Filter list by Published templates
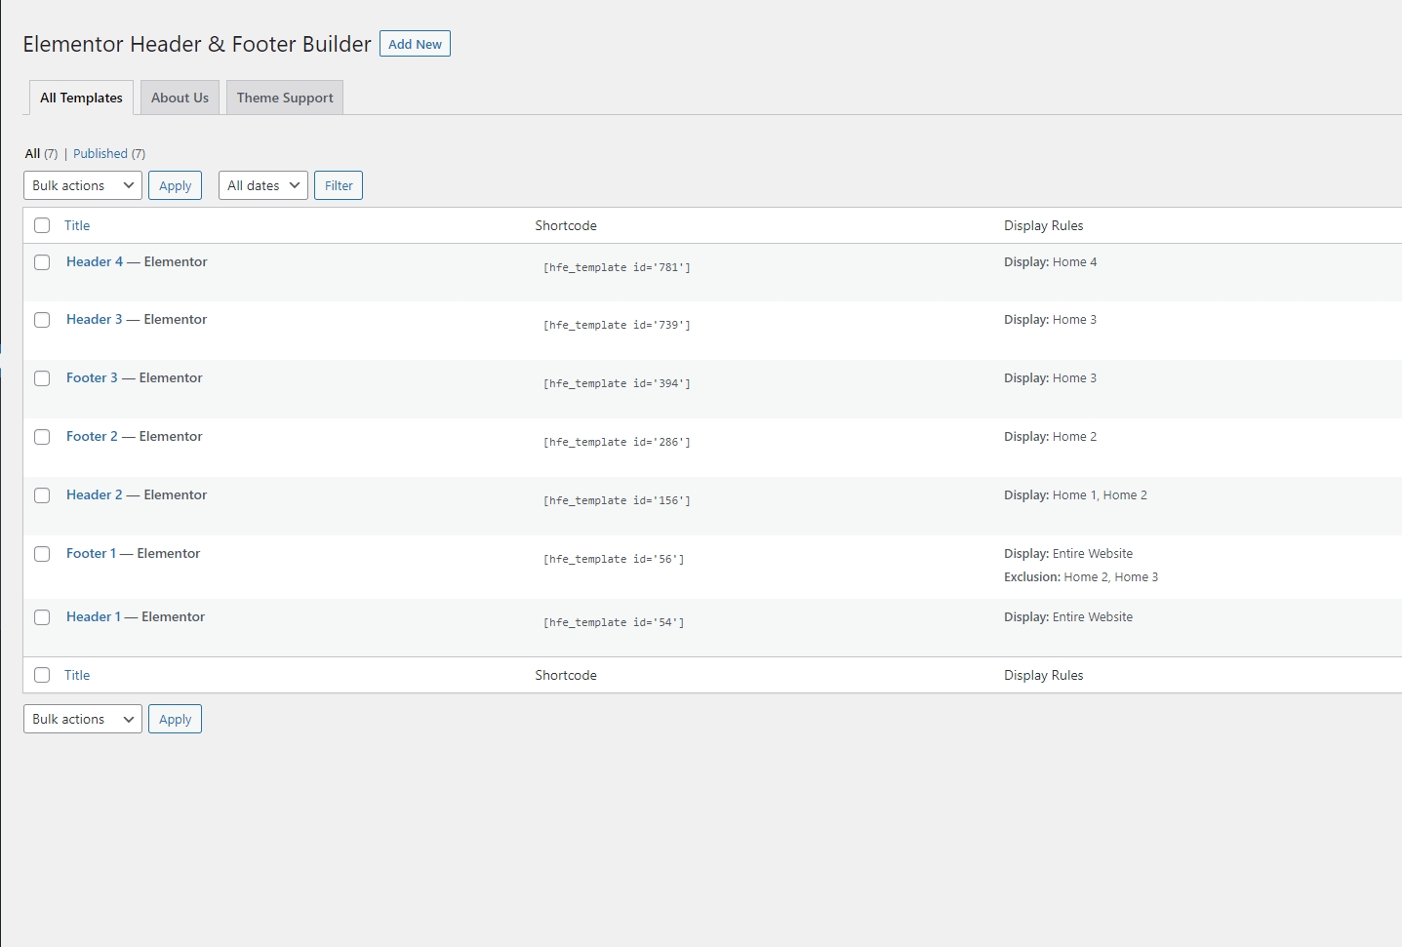 pos(100,153)
